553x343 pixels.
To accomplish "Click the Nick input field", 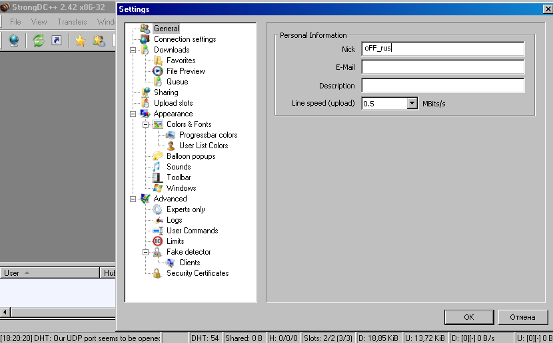I will coord(443,49).
